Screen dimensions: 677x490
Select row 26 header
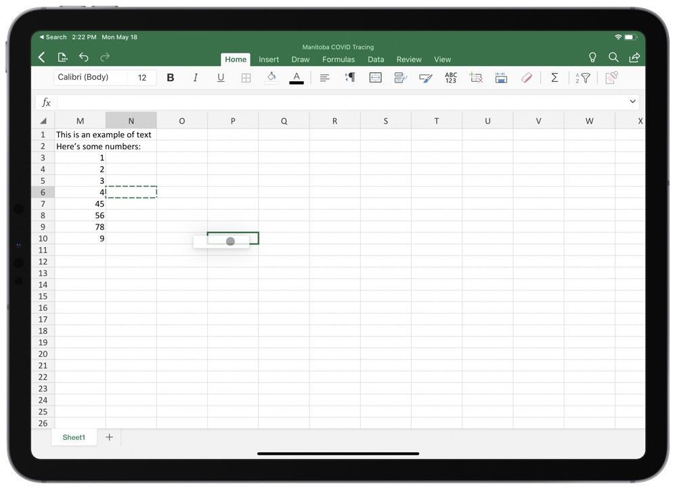(43, 423)
